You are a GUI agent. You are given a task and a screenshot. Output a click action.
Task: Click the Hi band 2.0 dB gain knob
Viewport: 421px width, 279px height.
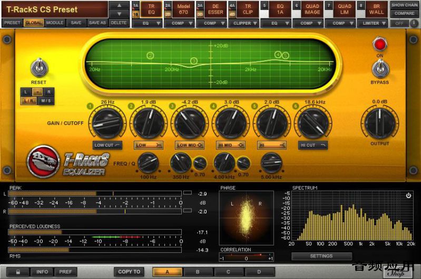pos(272,123)
